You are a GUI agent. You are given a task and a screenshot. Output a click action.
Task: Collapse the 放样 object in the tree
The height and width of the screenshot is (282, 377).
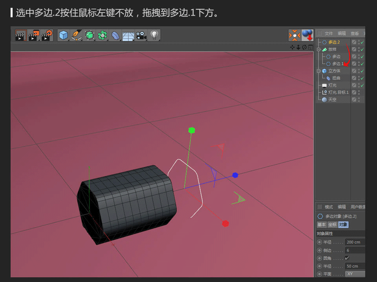[319, 49]
